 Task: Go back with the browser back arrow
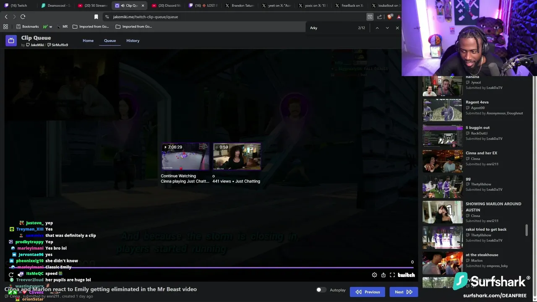[6, 17]
